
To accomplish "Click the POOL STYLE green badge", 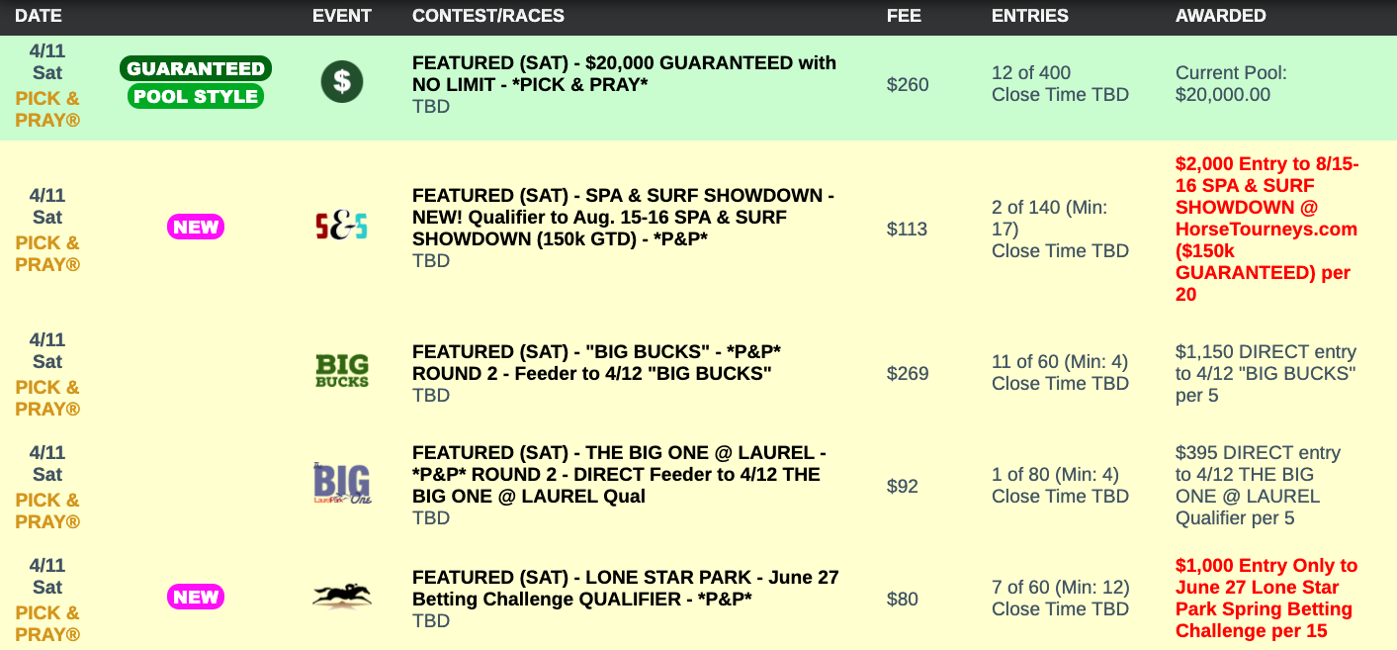I will click(196, 96).
